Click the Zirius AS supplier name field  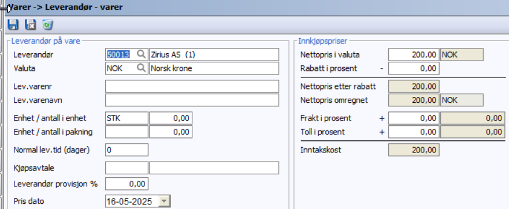coord(214,54)
